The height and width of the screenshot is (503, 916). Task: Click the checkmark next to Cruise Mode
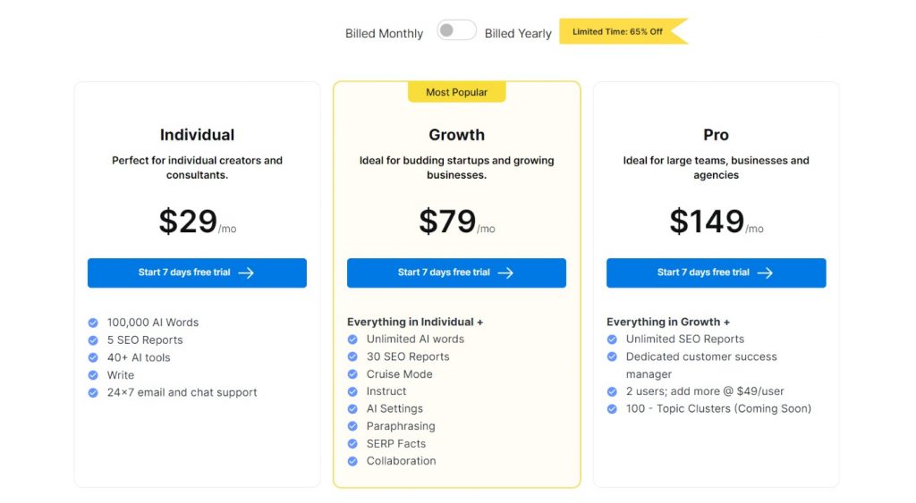[x=352, y=374]
